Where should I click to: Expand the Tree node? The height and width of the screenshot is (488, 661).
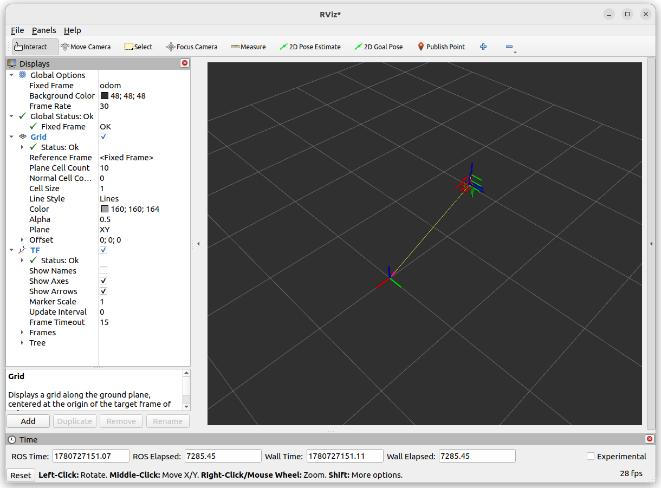tap(22, 343)
